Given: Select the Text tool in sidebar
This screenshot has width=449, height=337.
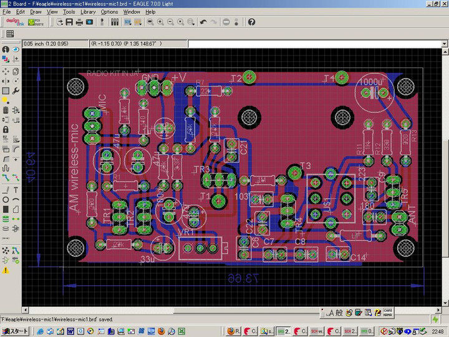Looking at the screenshot, I should tap(16, 190).
